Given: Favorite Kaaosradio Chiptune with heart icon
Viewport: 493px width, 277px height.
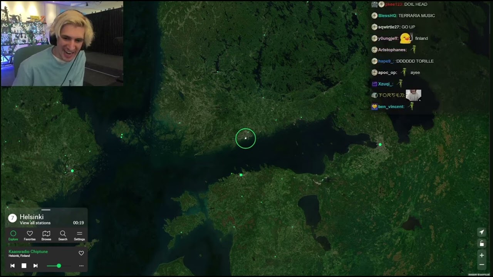Looking at the screenshot, I should pyautogui.click(x=81, y=253).
